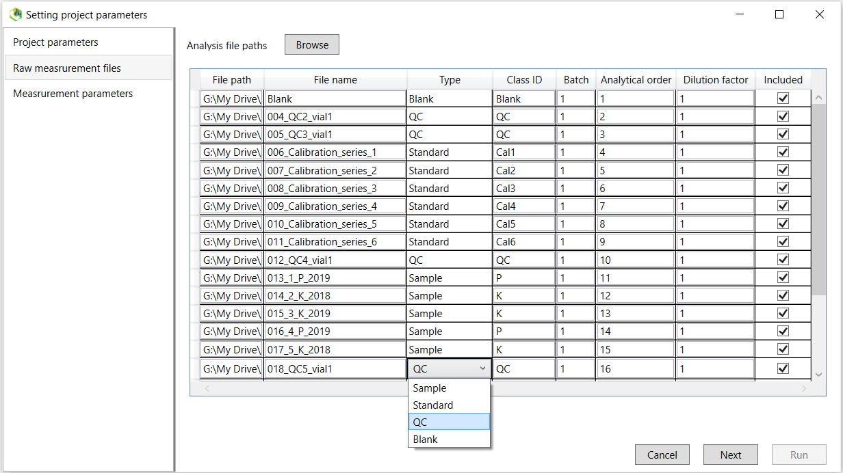Select Sample from the open Type dropdown
This screenshot has height=473, width=843.
[x=429, y=388]
